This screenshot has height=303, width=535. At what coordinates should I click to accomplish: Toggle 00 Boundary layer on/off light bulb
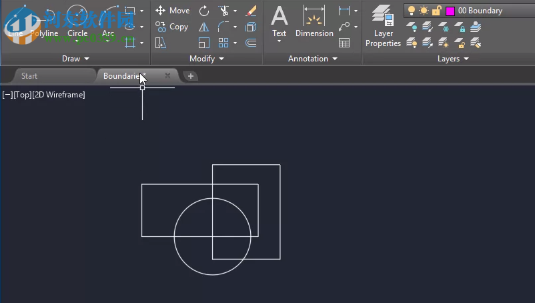click(x=412, y=11)
